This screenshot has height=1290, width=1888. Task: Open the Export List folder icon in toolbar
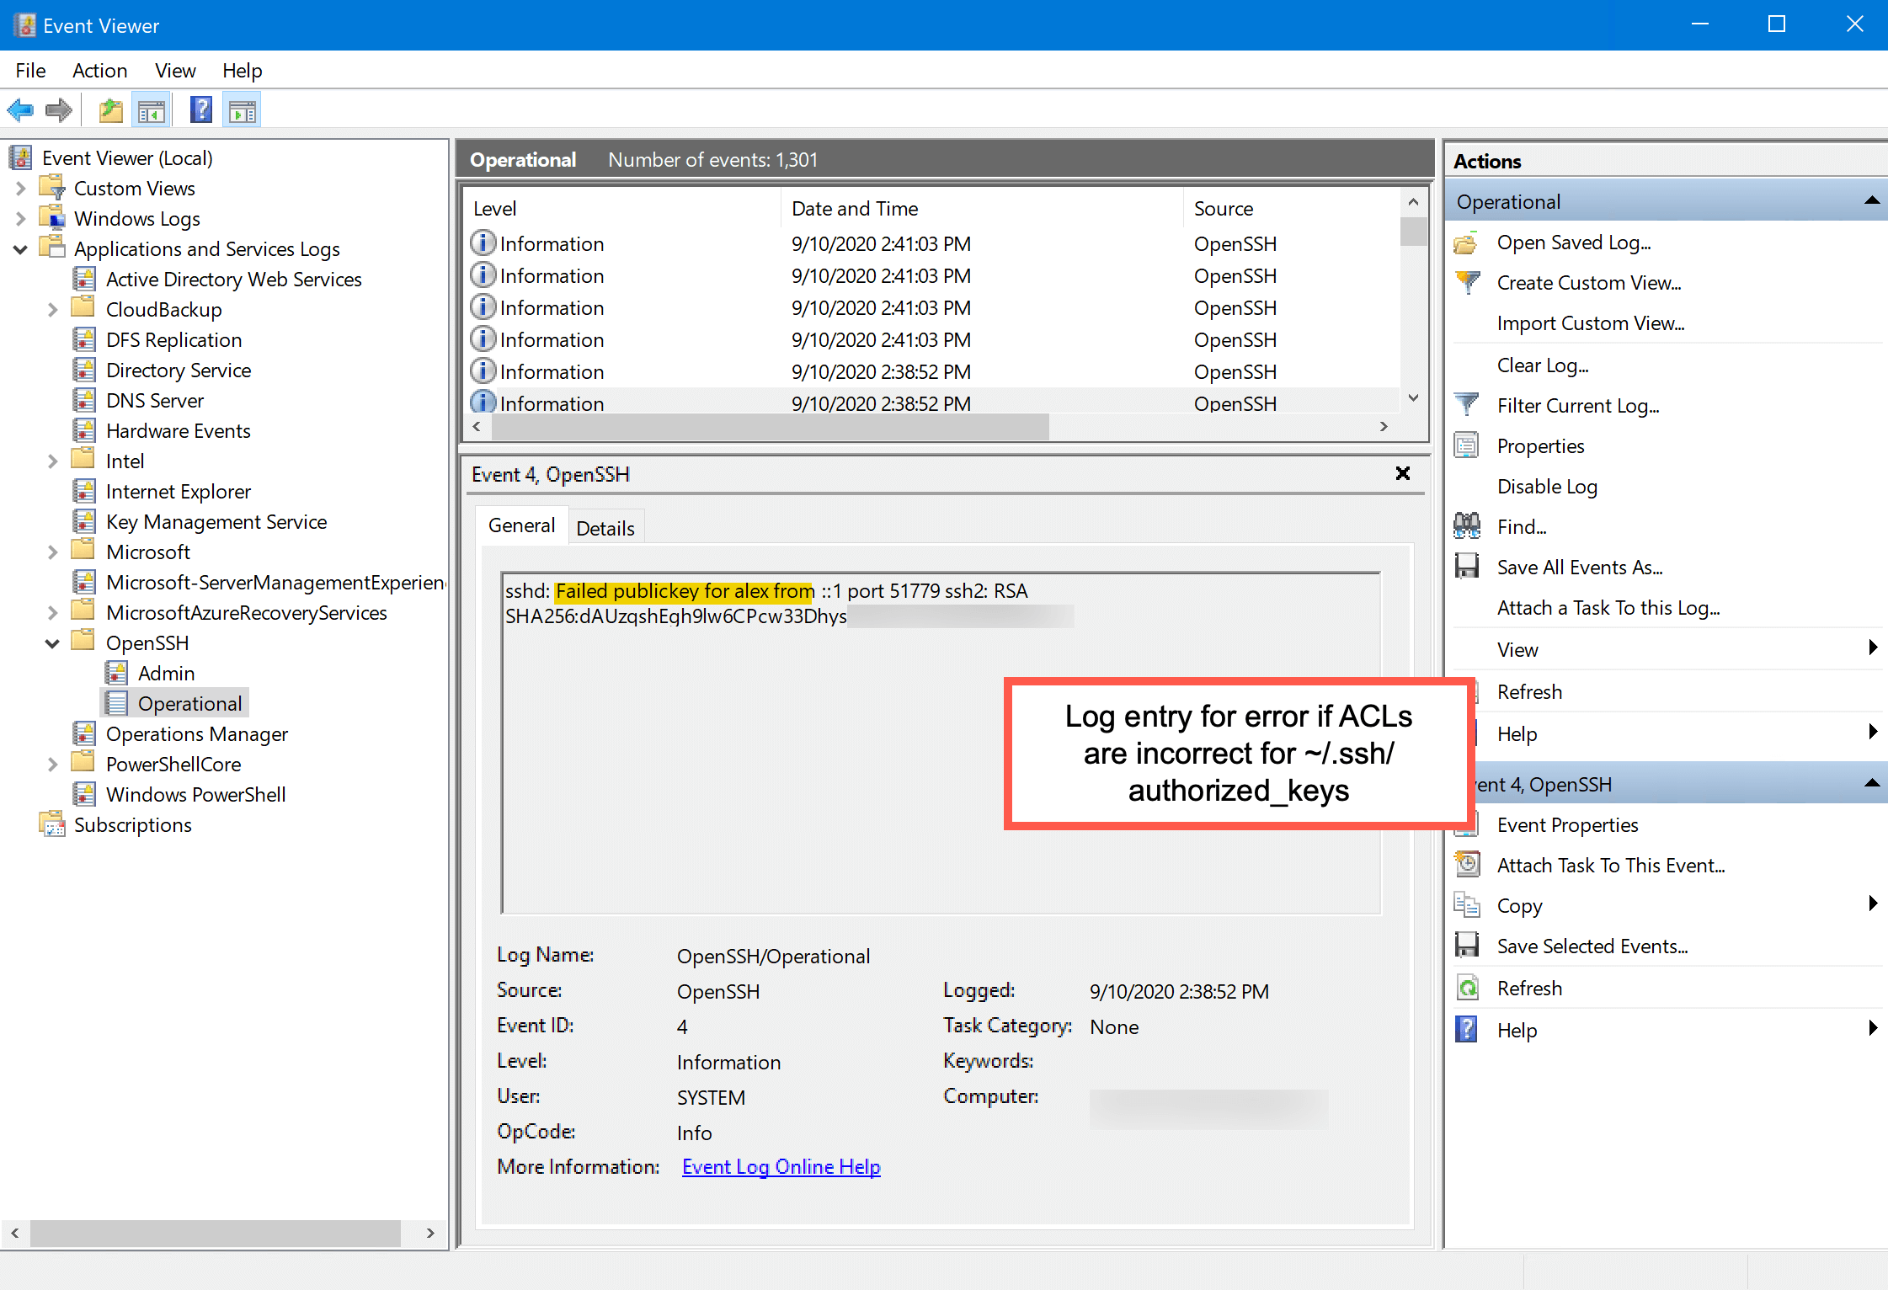[109, 109]
